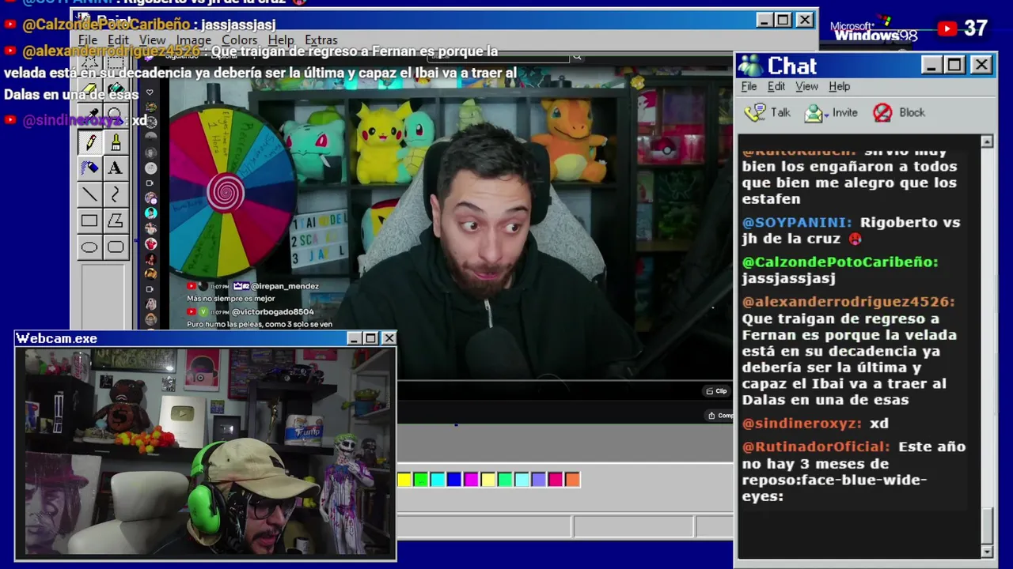Open the Help menu in Paint
Viewport: 1013px width, 569px height.
coord(281,40)
